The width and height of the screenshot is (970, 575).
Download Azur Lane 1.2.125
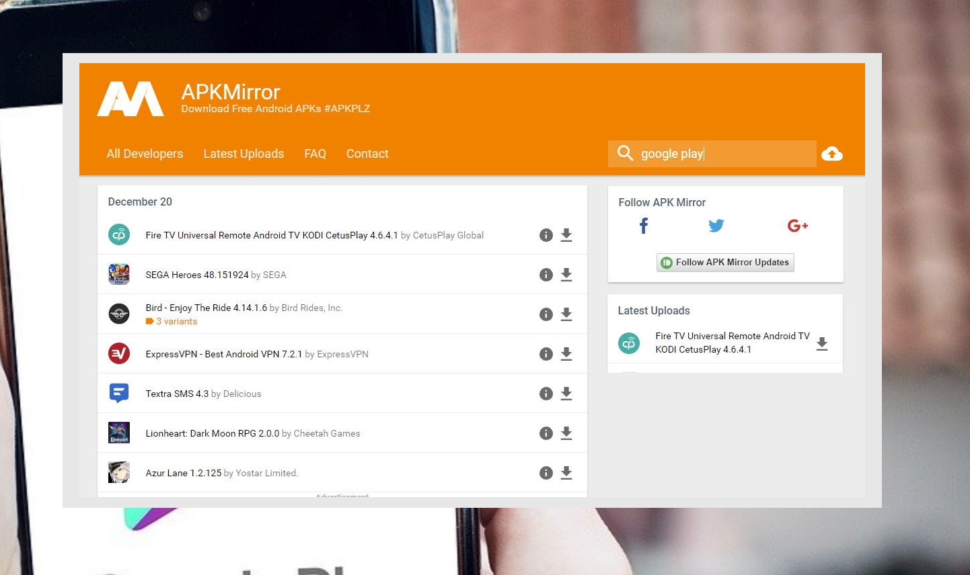tap(566, 473)
